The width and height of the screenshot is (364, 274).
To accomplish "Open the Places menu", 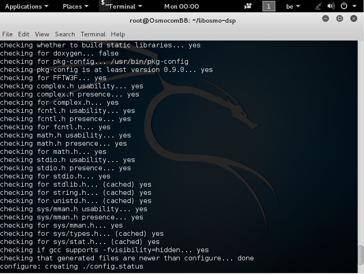I will click(76, 6).
